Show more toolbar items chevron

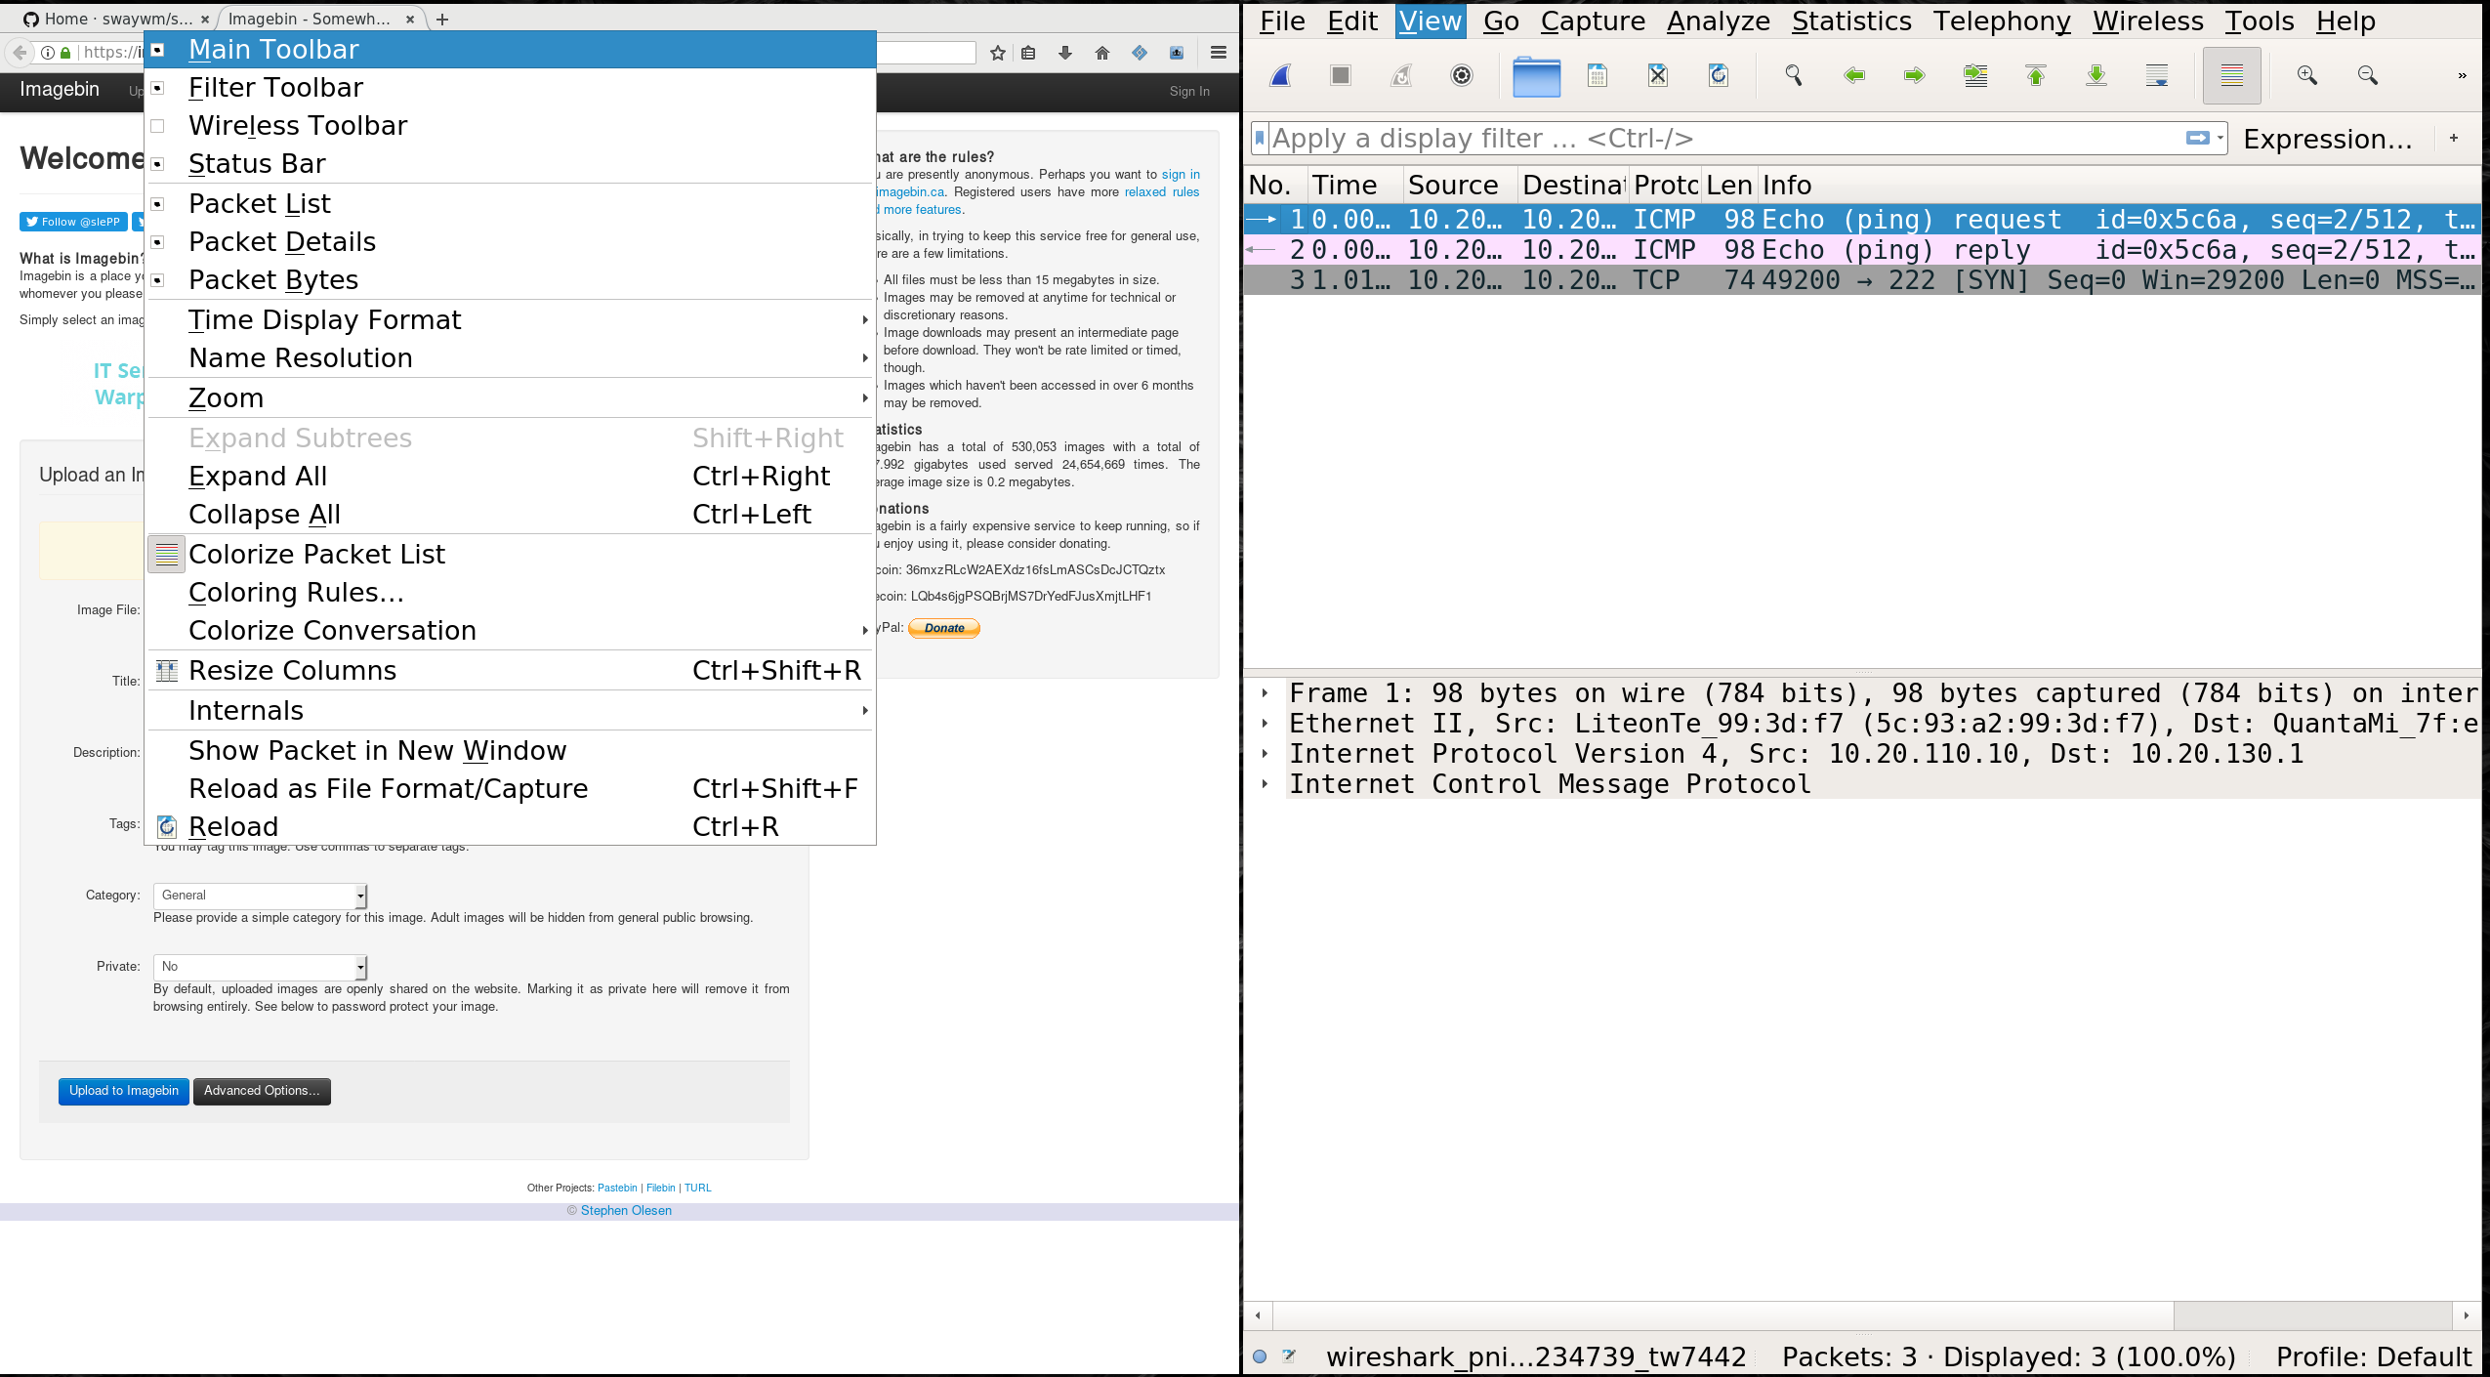tap(2462, 75)
